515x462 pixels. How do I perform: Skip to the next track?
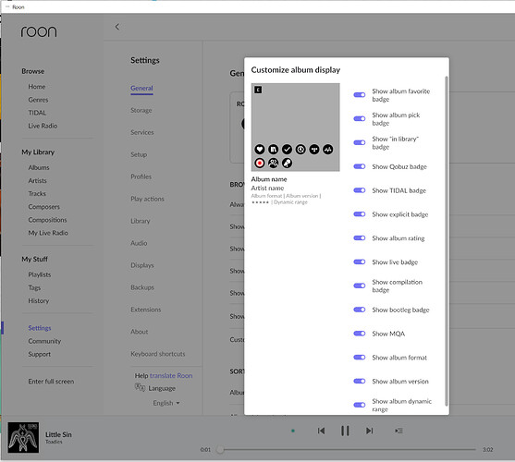369,431
